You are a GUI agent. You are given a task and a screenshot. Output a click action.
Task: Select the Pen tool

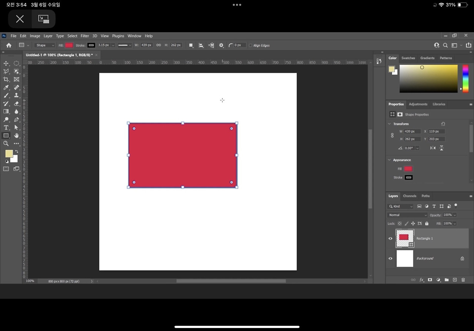point(16,120)
